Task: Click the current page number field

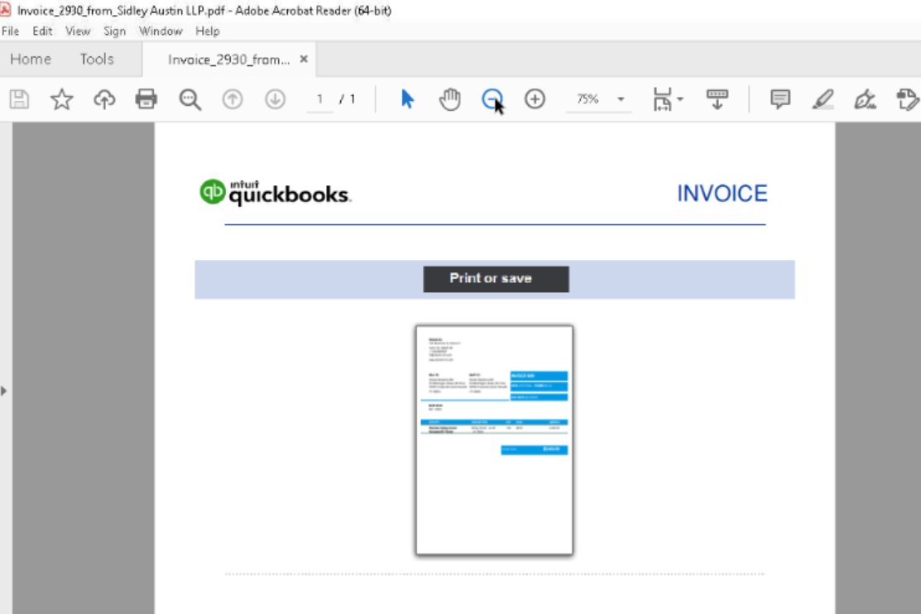Action: pyautogui.click(x=319, y=98)
